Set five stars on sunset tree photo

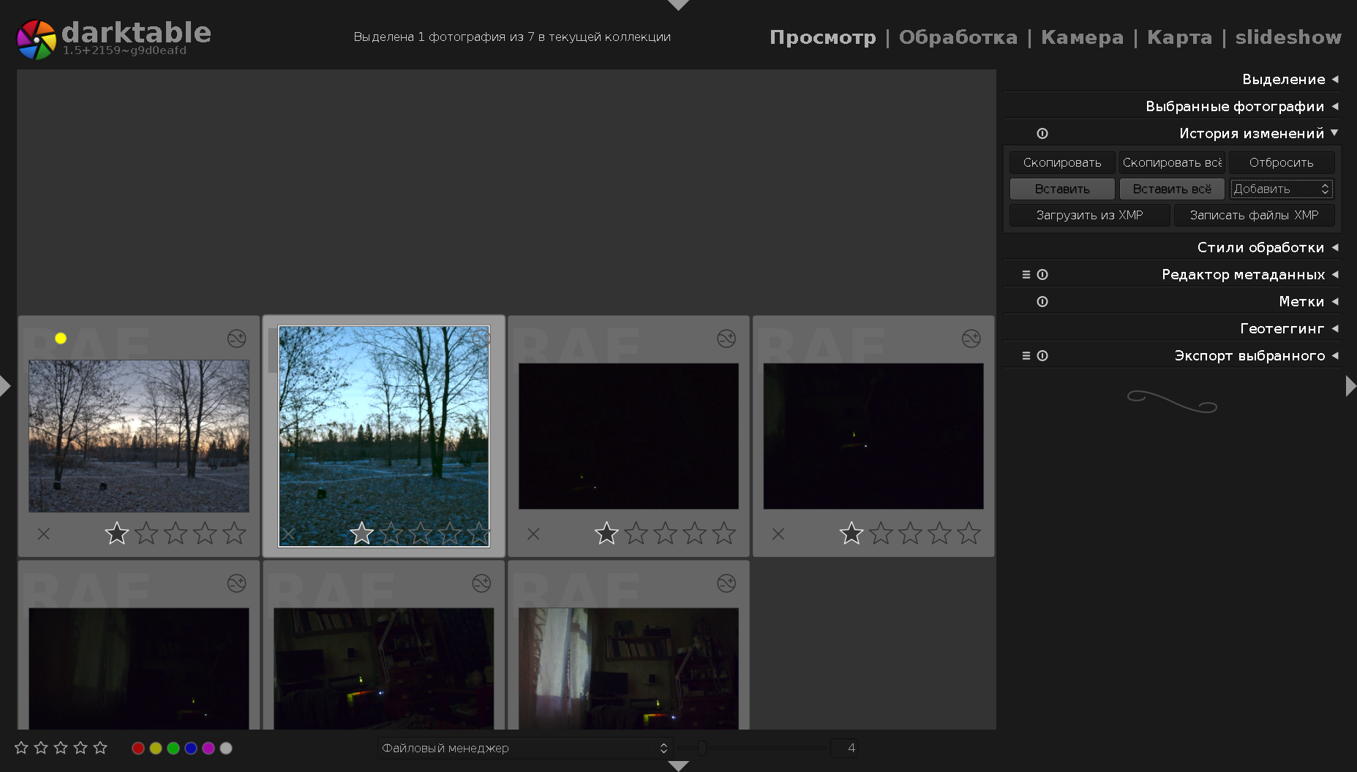(x=234, y=533)
